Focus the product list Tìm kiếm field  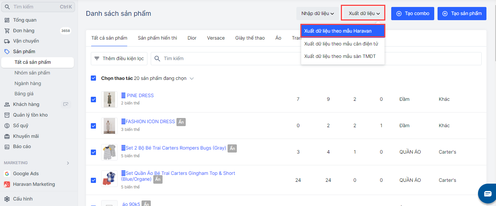click(x=316, y=59)
